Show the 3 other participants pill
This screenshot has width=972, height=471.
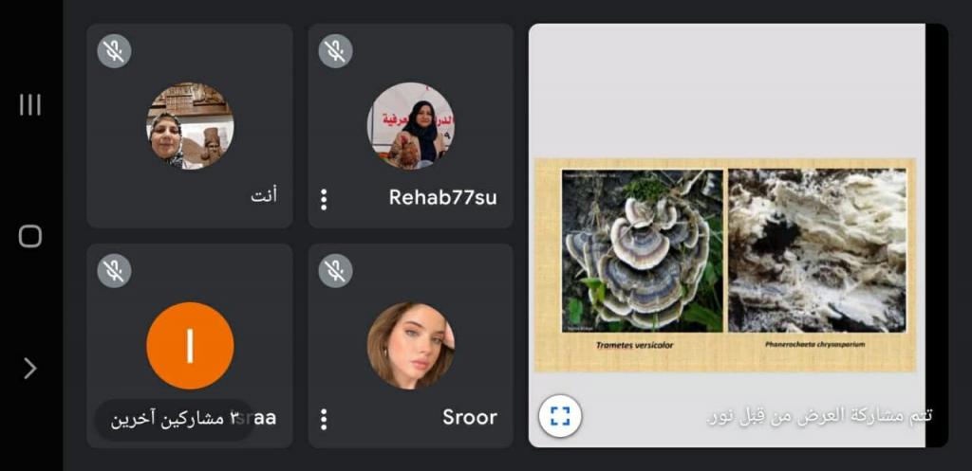(175, 419)
